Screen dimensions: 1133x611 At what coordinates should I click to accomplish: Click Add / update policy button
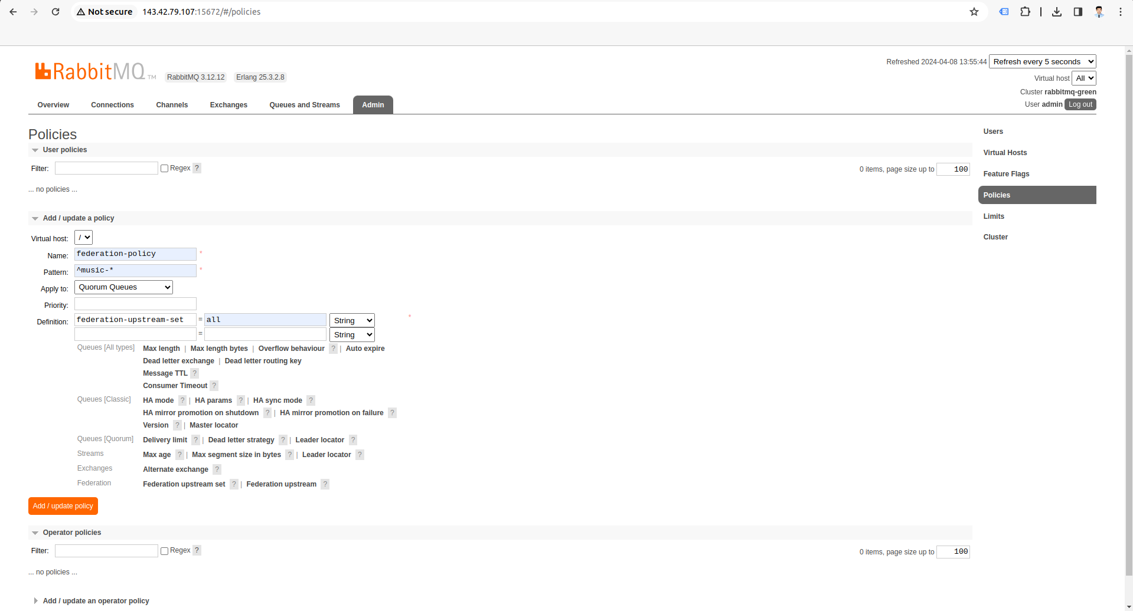coord(63,506)
